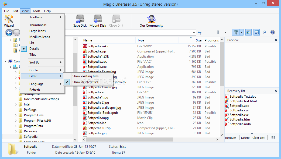Expand the Intel folder node
The width and height of the screenshot is (281, 159).
(16, 104)
